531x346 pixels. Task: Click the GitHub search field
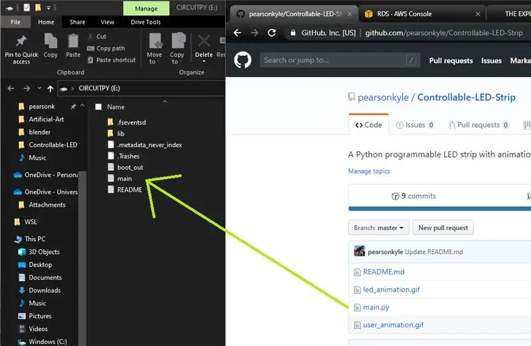point(340,60)
